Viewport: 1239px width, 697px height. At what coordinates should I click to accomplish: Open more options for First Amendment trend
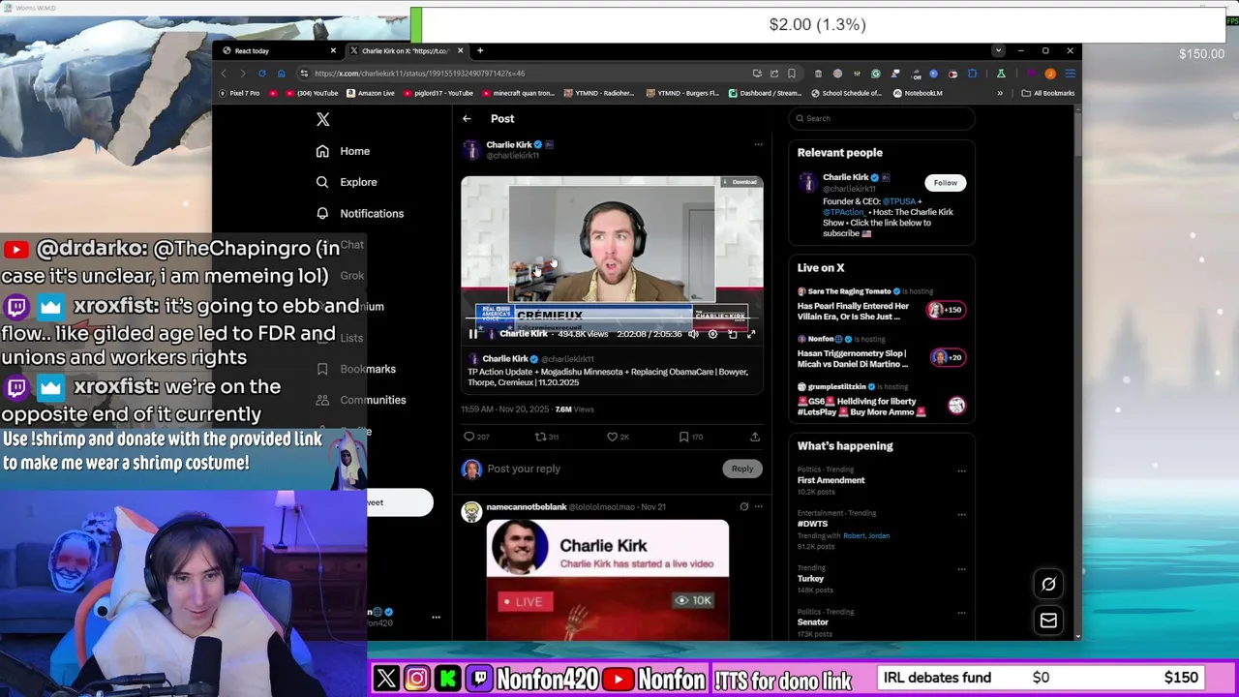click(961, 470)
